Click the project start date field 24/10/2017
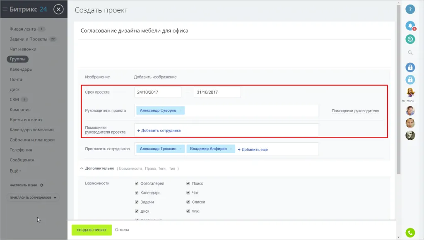 point(157,92)
